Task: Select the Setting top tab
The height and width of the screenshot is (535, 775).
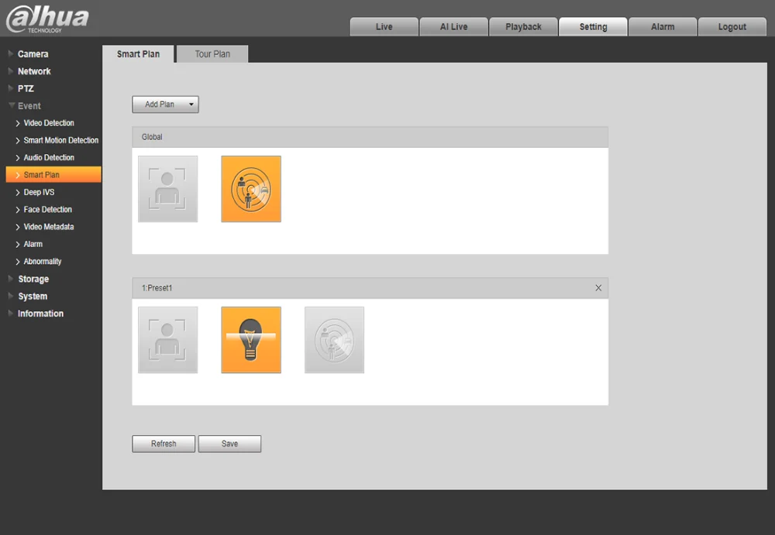Action: (593, 26)
